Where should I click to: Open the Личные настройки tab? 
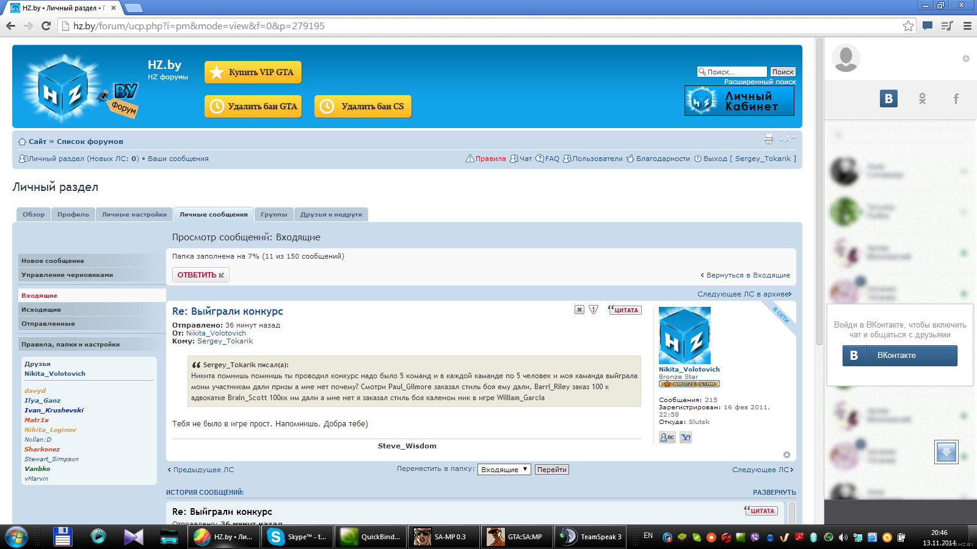click(134, 214)
